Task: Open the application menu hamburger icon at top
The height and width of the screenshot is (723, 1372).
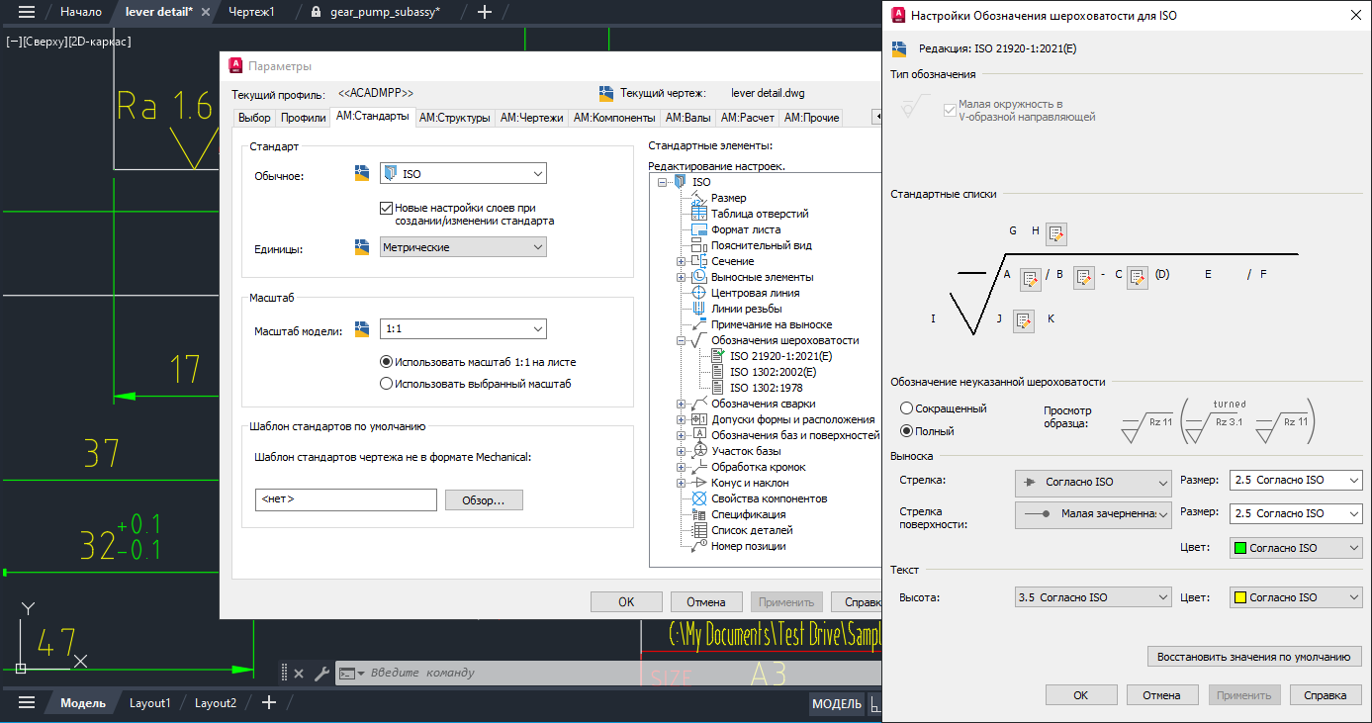Action: [x=27, y=12]
